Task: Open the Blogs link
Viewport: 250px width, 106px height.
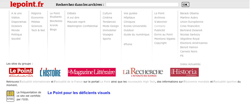Action: click(x=53, y=30)
